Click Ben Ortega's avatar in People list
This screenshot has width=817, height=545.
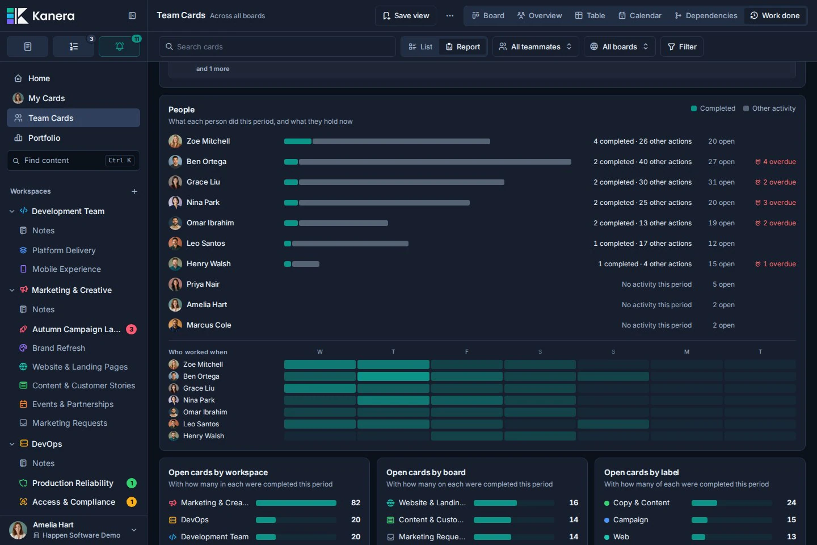(x=175, y=162)
